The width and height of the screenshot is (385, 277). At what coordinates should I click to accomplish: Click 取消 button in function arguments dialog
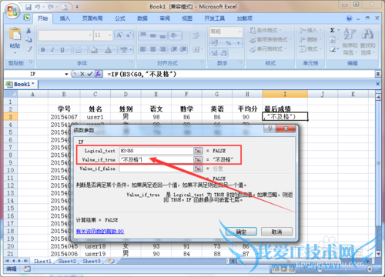coord(276,232)
